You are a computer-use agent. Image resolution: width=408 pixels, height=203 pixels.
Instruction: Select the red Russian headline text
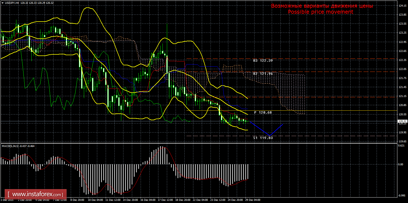click(x=322, y=6)
